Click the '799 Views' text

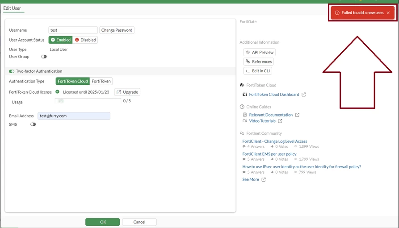pyautogui.click(x=307, y=172)
